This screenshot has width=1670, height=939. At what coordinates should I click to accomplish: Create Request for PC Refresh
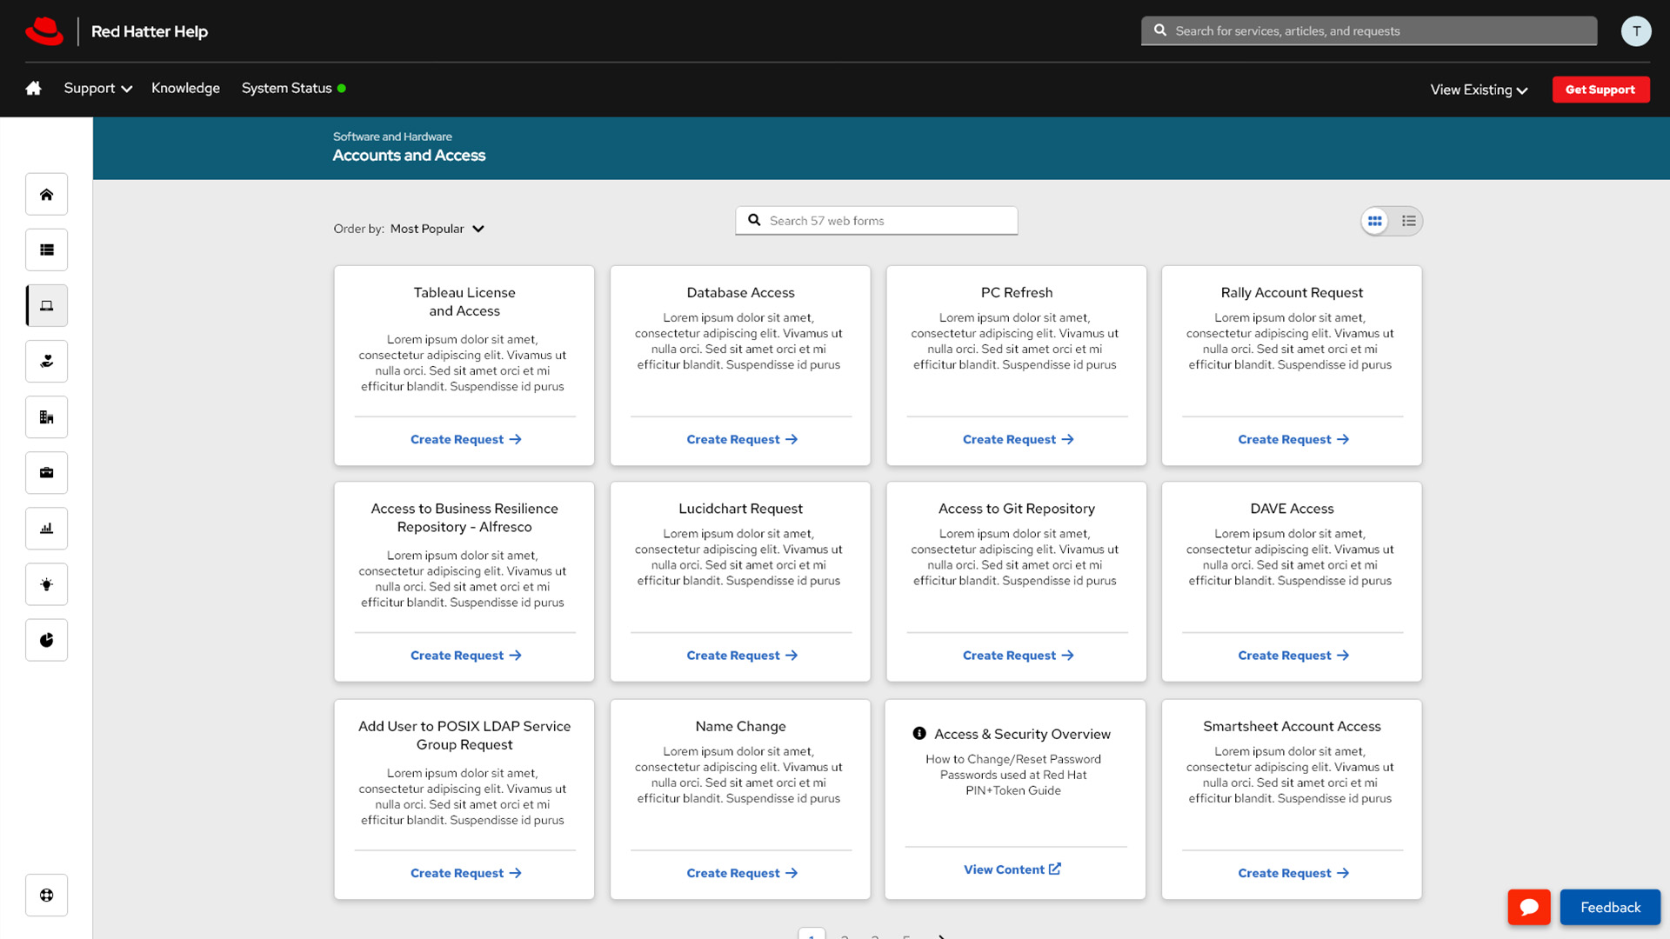1018,439
